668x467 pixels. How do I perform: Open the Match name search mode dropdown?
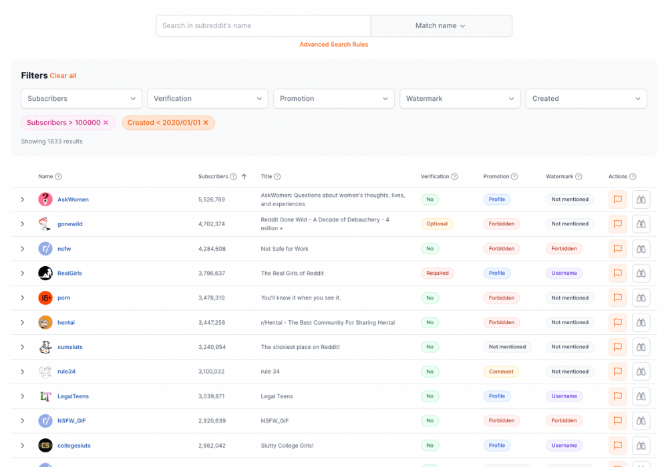click(441, 26)
